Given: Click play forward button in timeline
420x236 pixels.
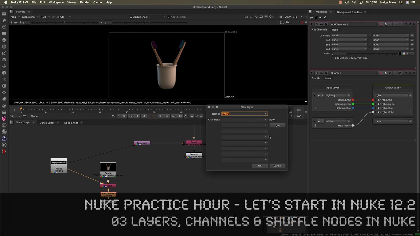Looking at the screenshot, I should pos(160,116).
